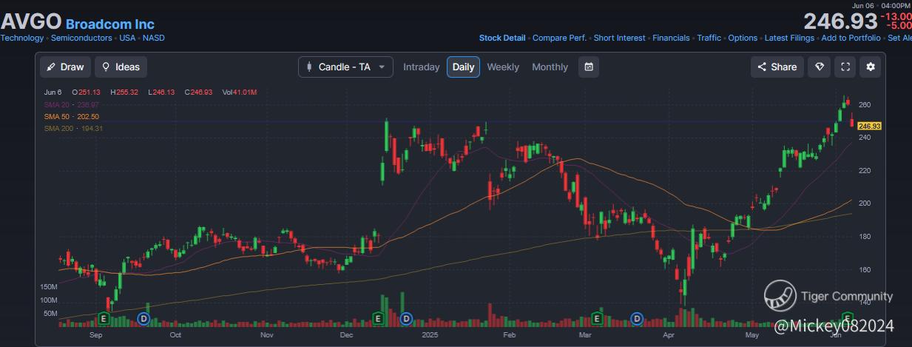Click the Share button
Screen dimensions: 912x347
777,67
